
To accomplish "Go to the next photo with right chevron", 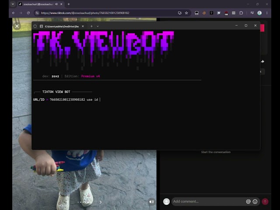I will pyautogui.click(x=101, y=202).
